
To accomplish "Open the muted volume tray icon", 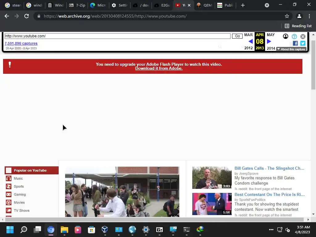I will click(288, 230).
